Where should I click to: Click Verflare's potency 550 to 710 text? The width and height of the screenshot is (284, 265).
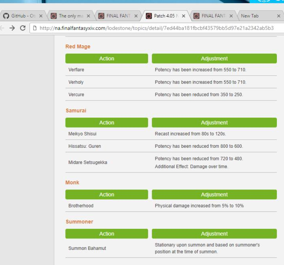[x=200, y=70]
